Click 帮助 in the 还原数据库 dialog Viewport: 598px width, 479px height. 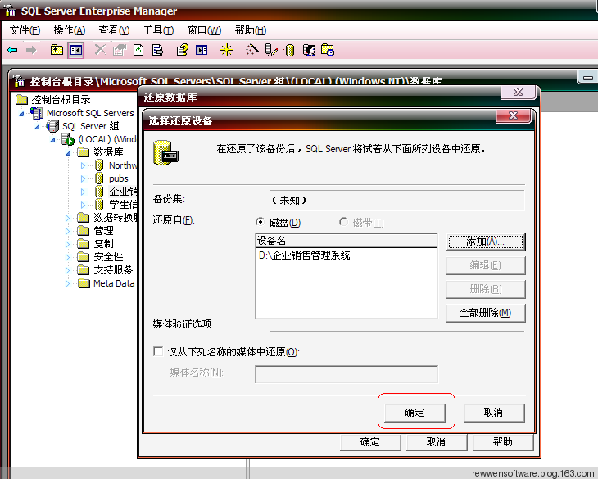[503, 442]
